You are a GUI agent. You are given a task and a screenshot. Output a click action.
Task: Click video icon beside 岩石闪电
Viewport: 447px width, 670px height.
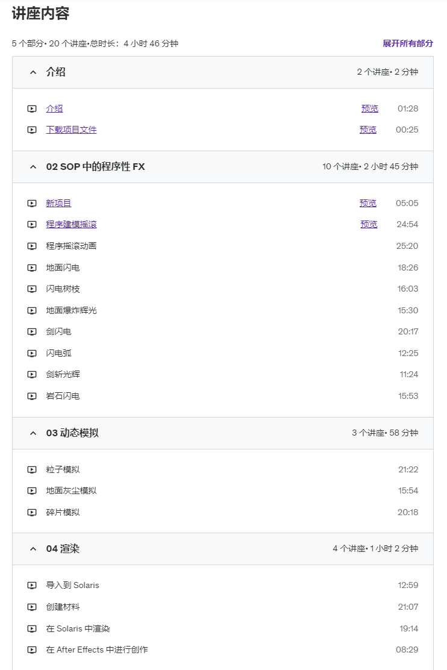tap(32, 396)
